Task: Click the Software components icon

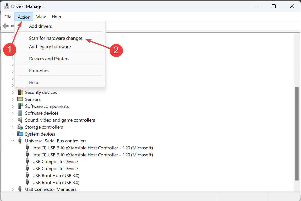Action: click(x=20, y=106)
